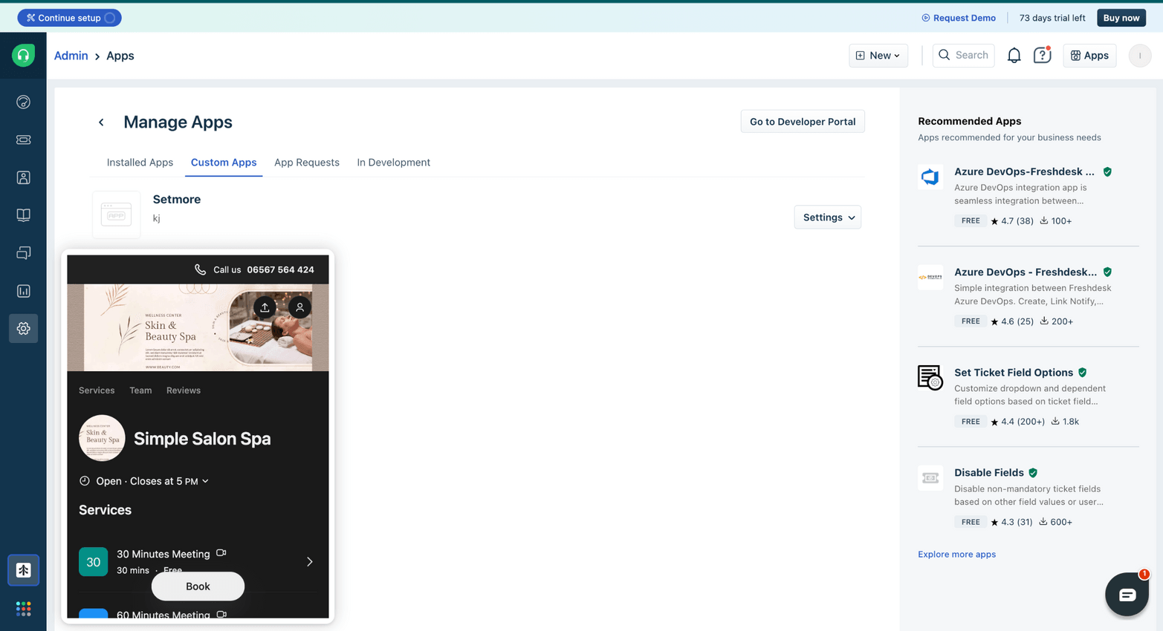Switch to Installed Apps tab

[140, 163]
